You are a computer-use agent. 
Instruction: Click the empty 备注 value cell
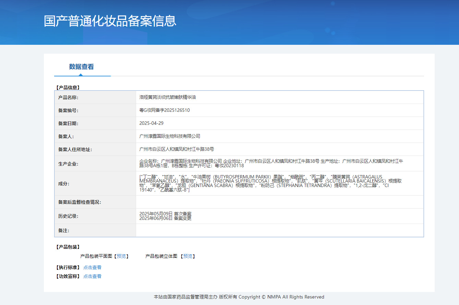click(279, 230)
